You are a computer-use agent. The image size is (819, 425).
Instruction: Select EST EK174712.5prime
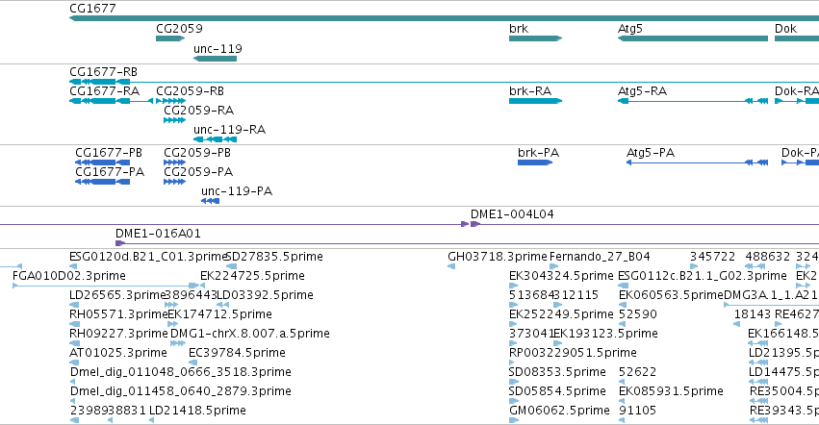pyautogui.click(x=219, y=314)
